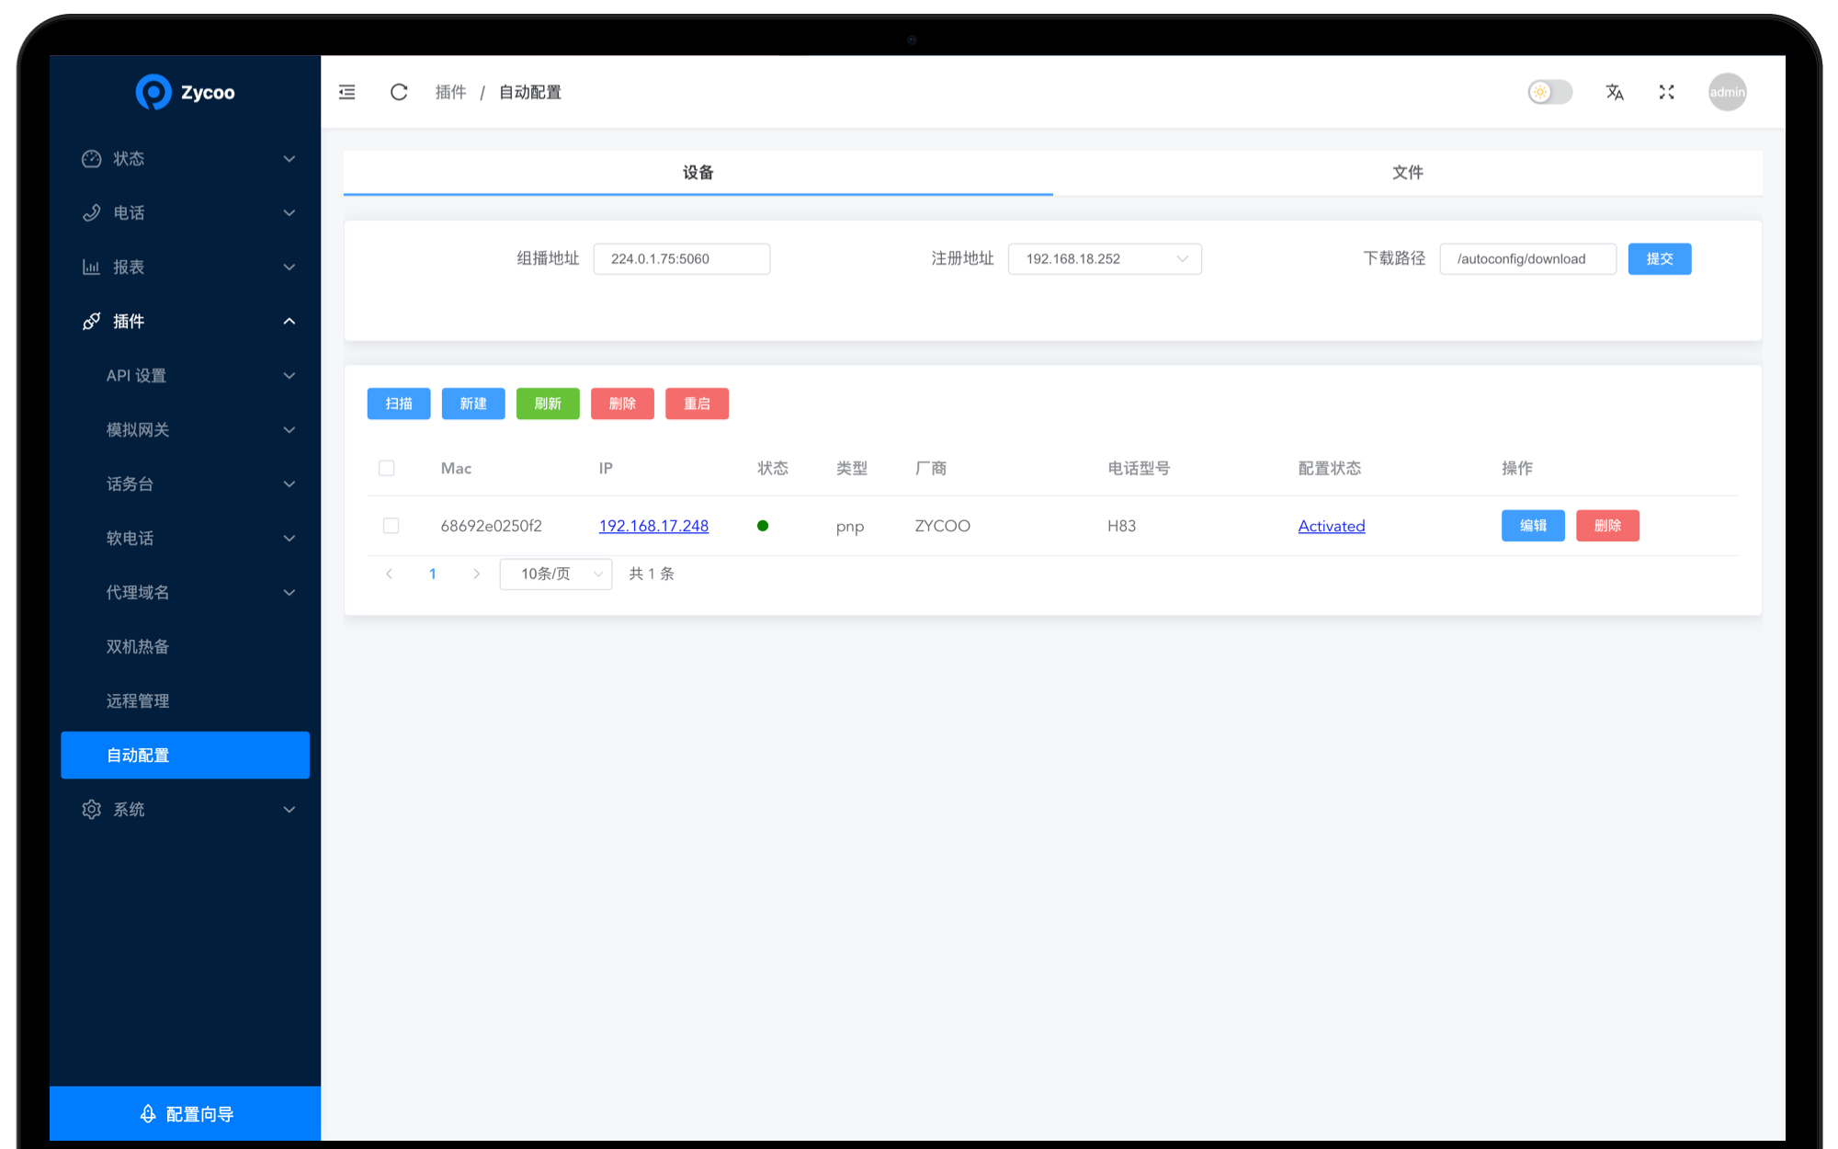Image resolution: width=1838 pixels, height=1149 pixels.
Task: Click the Activated status link
Action: [1331, 526]
